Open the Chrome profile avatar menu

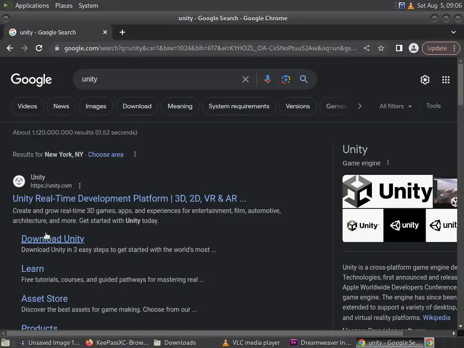coord(413,48)
